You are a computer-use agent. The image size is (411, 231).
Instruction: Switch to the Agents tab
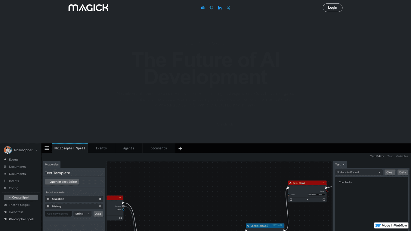click(x=128, y=148)
